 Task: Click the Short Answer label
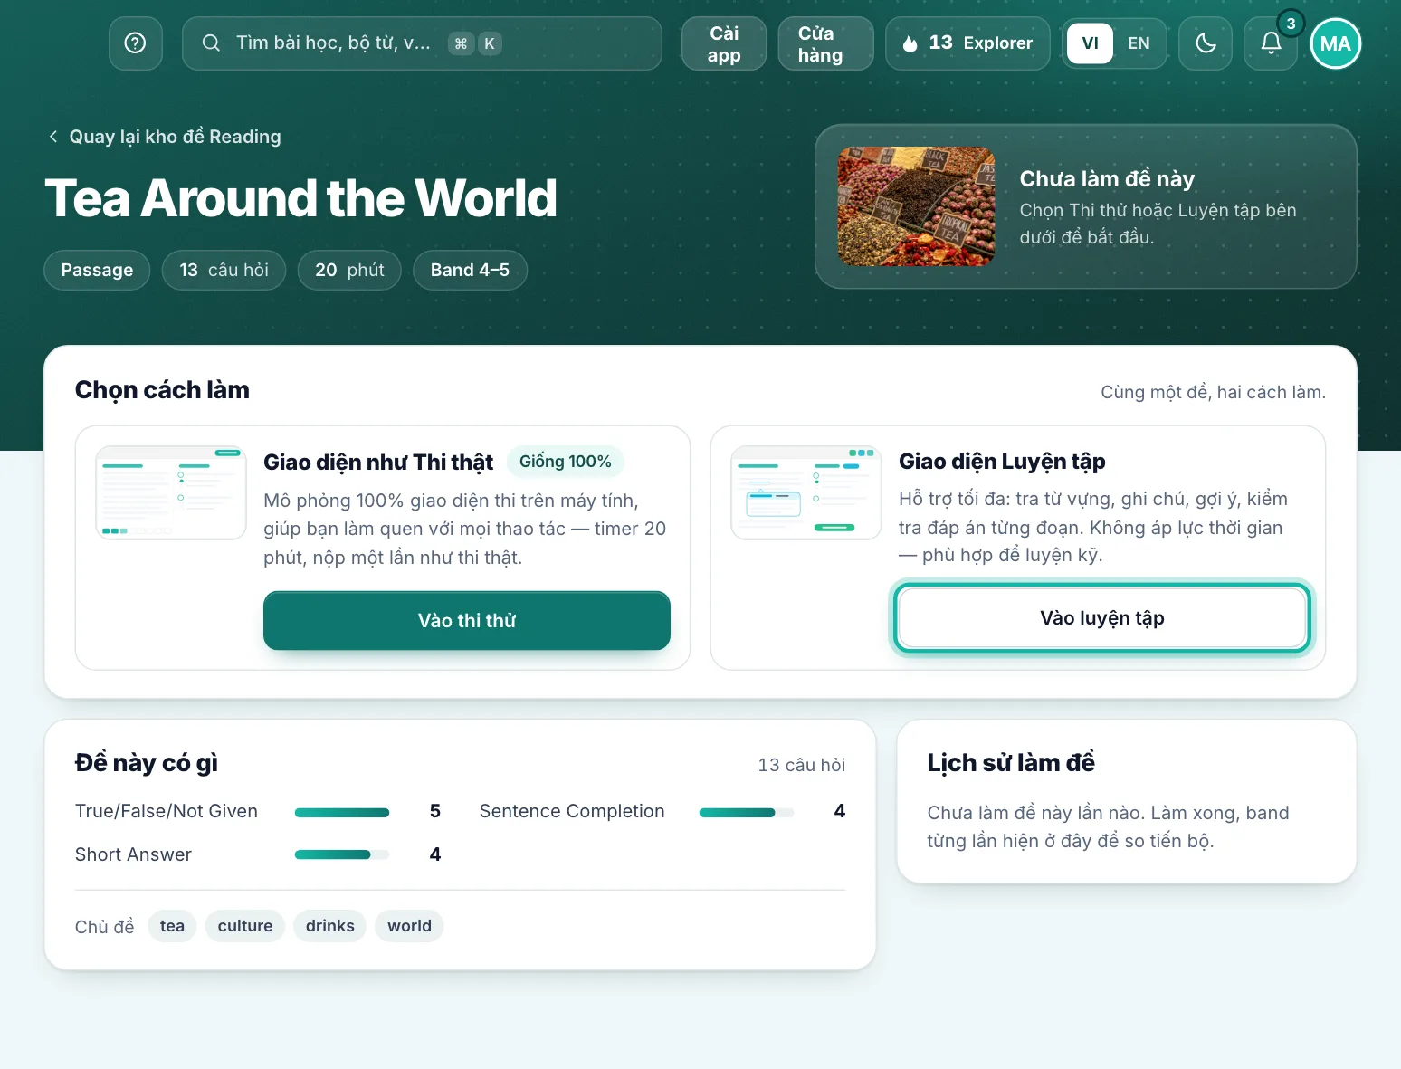(133, 854)
